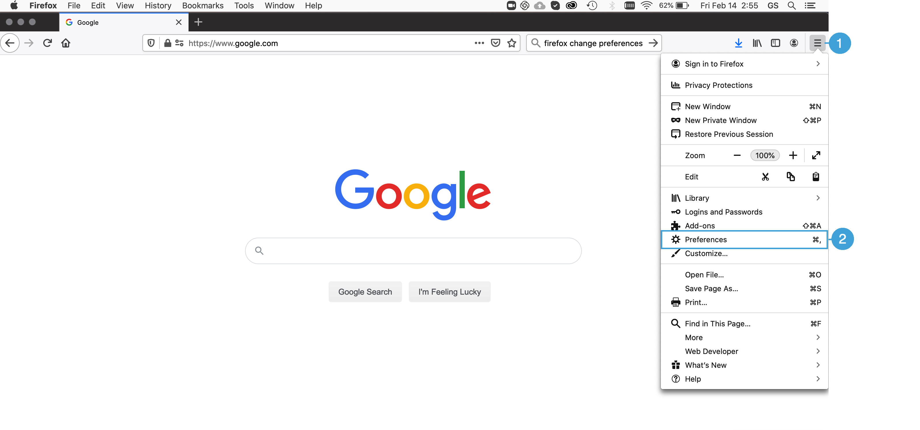The width and height of the screenshot is (920, 430).
Task: Save page to Pocket
Action: coord(495,43)
